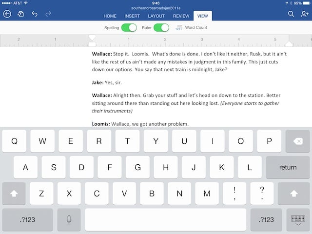Open the search magnifier
Viewport: 312px width, 234px height.
tap(291, 14)
